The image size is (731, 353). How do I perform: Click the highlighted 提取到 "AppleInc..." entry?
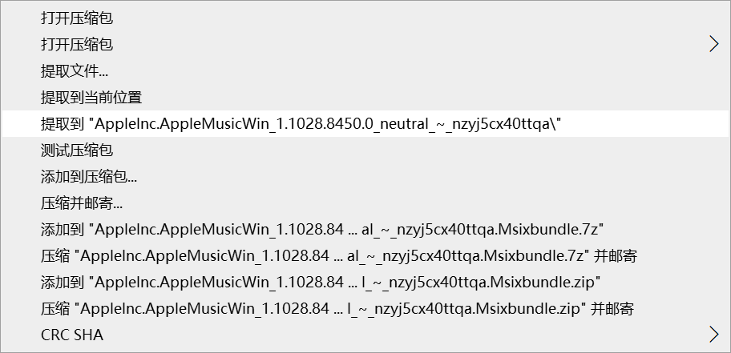point(365,124)
